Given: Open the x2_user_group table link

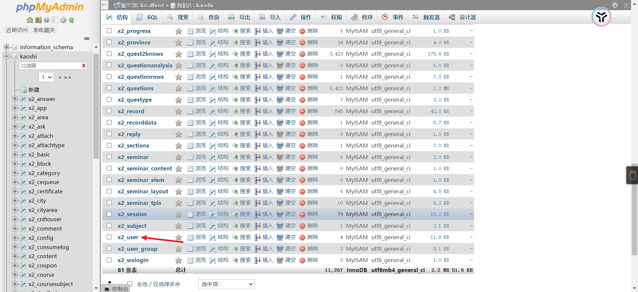Looking at the screenshot, I should pos(137,249).
